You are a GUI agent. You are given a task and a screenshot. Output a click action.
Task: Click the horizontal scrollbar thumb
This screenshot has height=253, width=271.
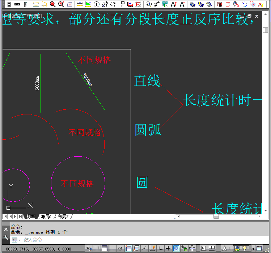216,217
